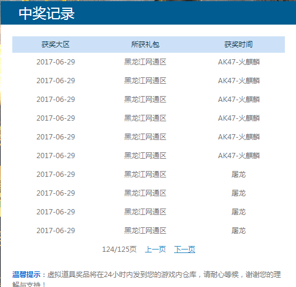The width and height of the screenshot is (296, 287).
Task: Go to previous page via 上一页
Action: [155, 250]
